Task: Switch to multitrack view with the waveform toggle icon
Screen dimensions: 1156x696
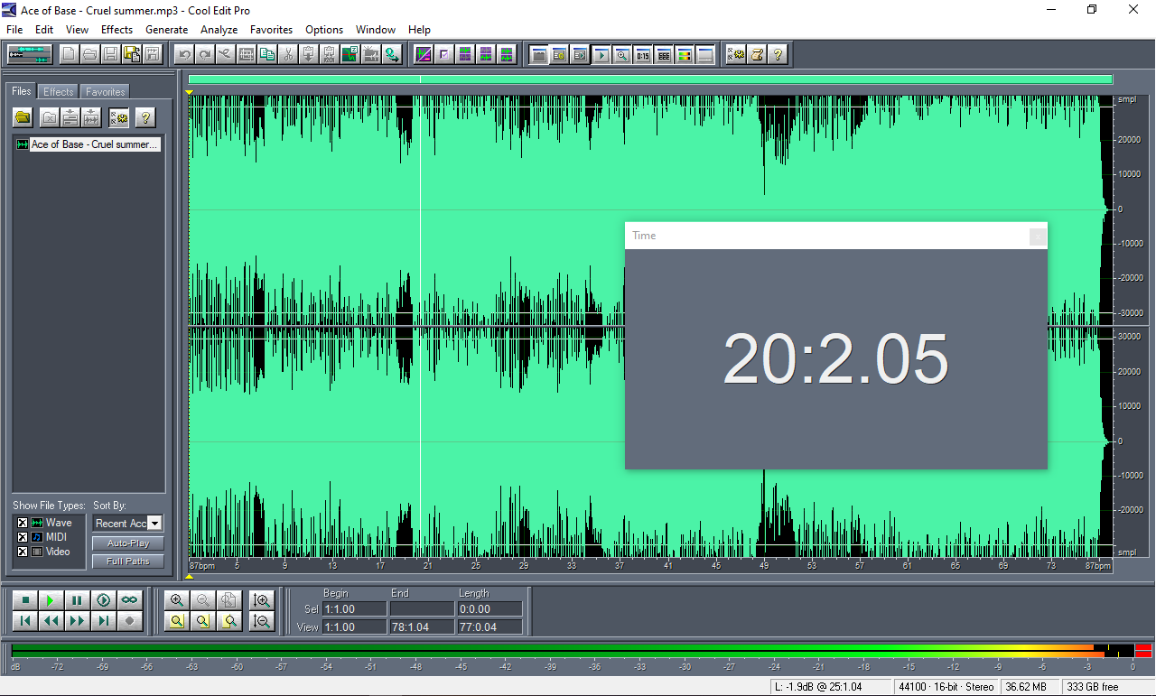Action: (x=30, y=54)
